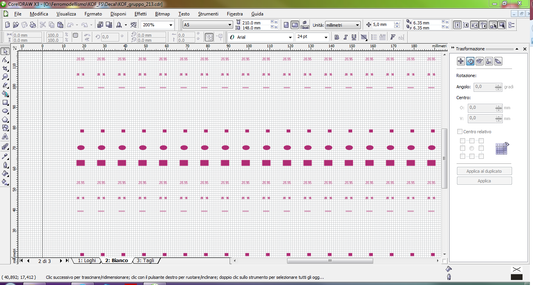Click the Scale and mirror transformation icon

[x=479, y=61]
